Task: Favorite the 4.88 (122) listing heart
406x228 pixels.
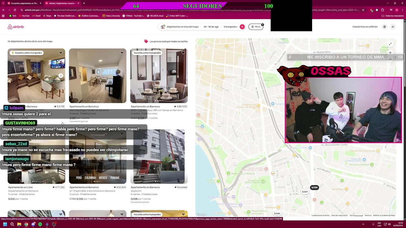Action: coord(183,53)
